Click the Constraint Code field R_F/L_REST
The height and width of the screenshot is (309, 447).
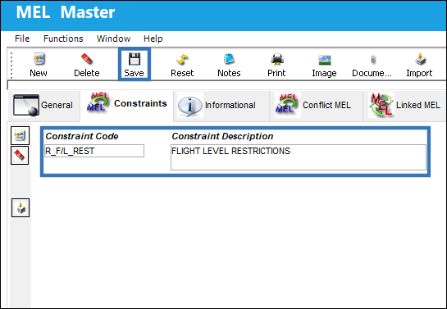click(94, 151)
